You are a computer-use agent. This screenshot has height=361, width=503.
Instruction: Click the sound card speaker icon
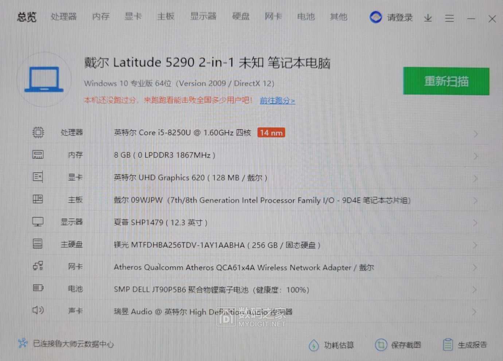coord(38,310)
